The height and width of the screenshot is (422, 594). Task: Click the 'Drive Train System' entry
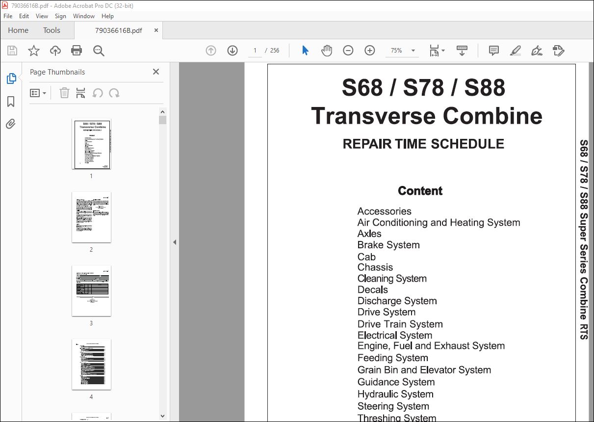click(400, 324)
